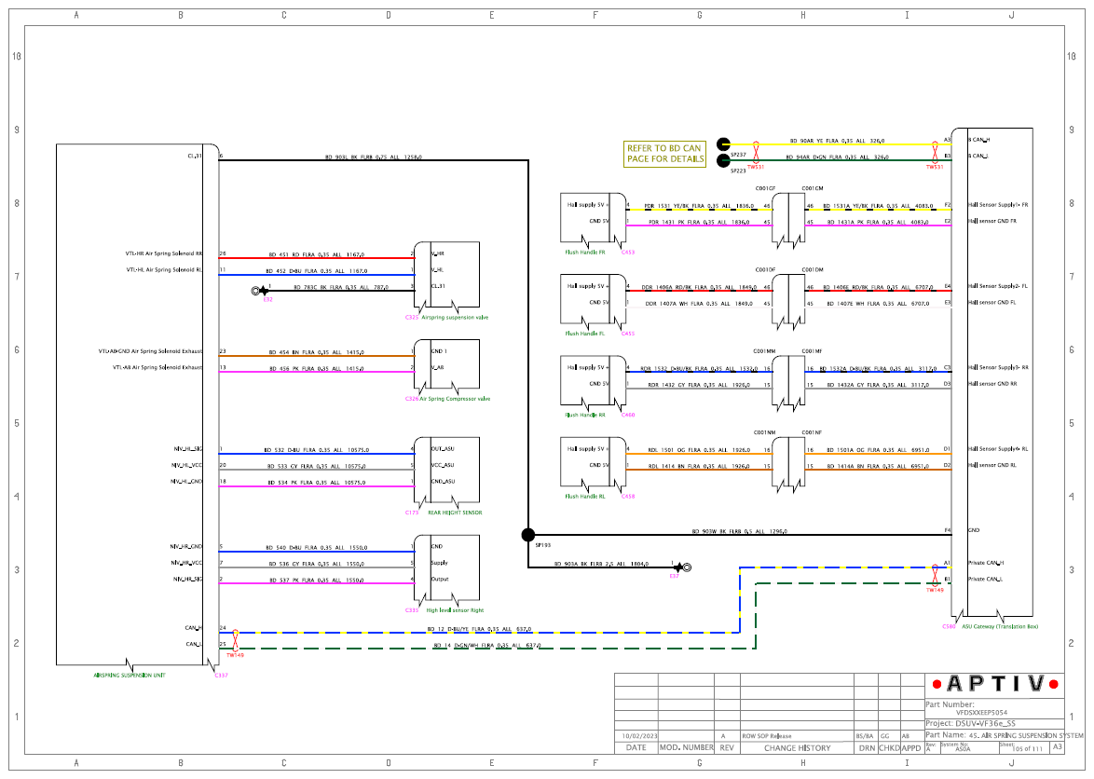Select the E37 ground terminal symbol
This screenshot has width=1094, height=779.
point(682,567)
